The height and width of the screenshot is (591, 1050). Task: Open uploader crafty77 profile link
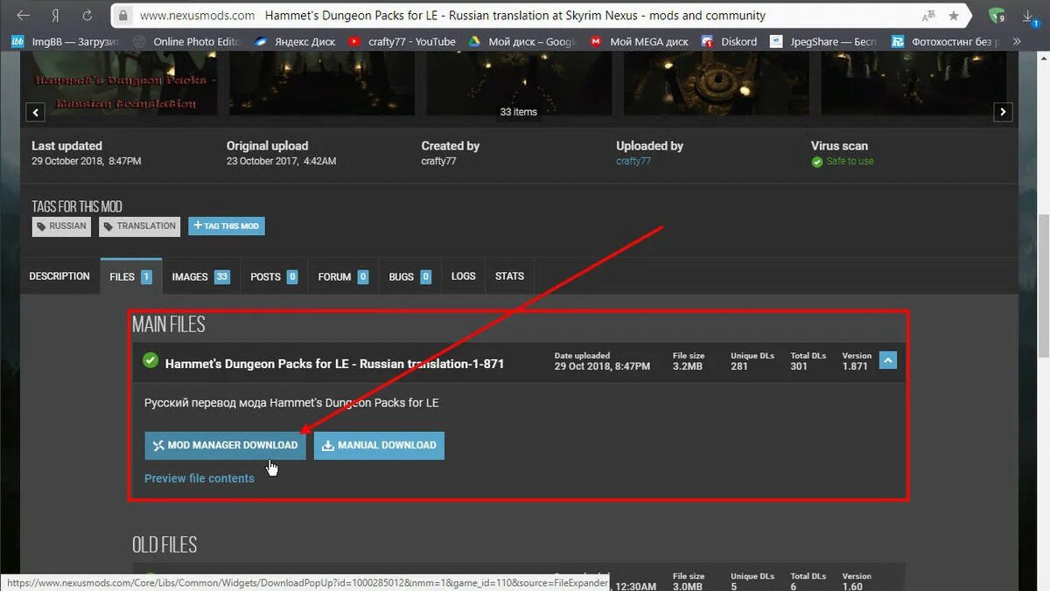(633, 162)
